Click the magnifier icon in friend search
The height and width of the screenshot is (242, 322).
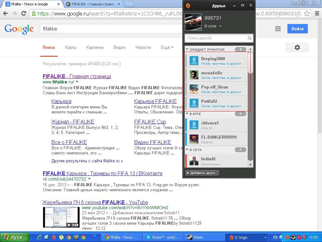[249, 38]
